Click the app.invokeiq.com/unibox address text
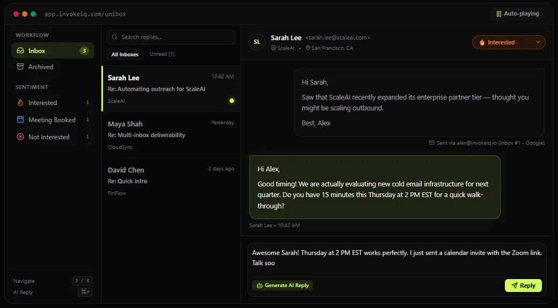This screenshot has width=558, height=308. (x=85, y=14)
